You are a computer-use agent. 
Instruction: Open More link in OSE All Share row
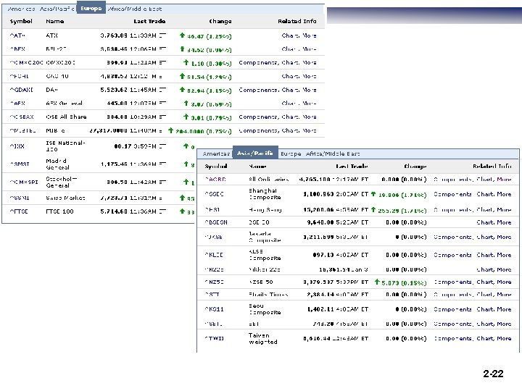[310, 117]
